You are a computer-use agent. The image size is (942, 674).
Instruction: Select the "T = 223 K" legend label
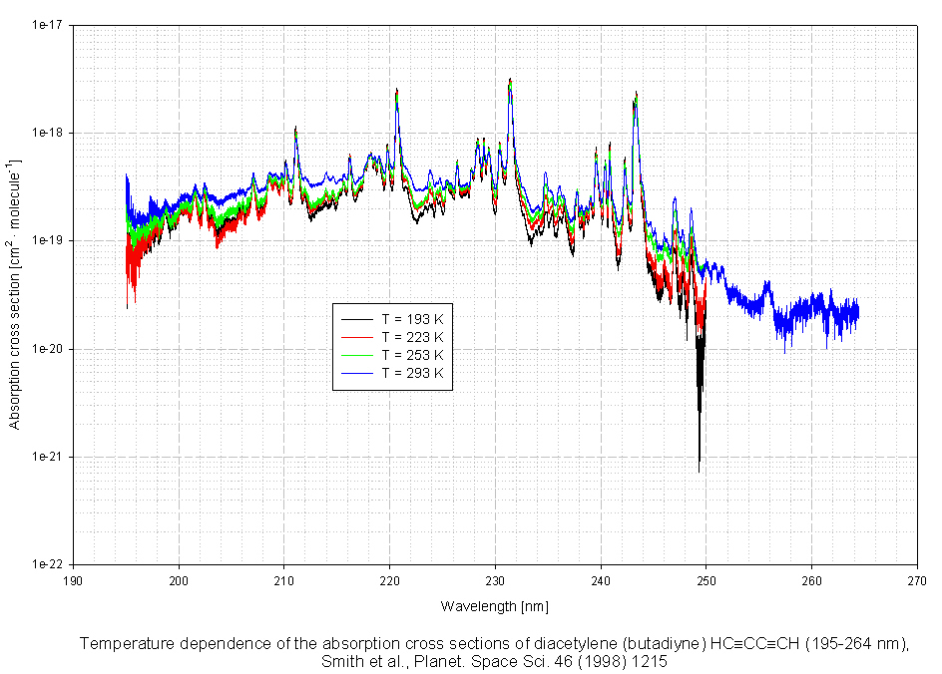point(412,337)
